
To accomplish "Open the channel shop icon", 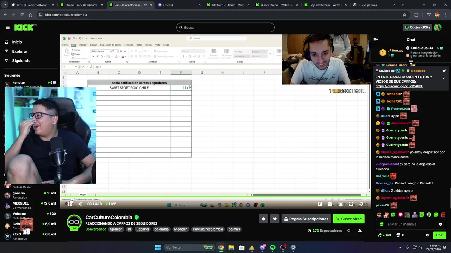I will click(399, 235).
